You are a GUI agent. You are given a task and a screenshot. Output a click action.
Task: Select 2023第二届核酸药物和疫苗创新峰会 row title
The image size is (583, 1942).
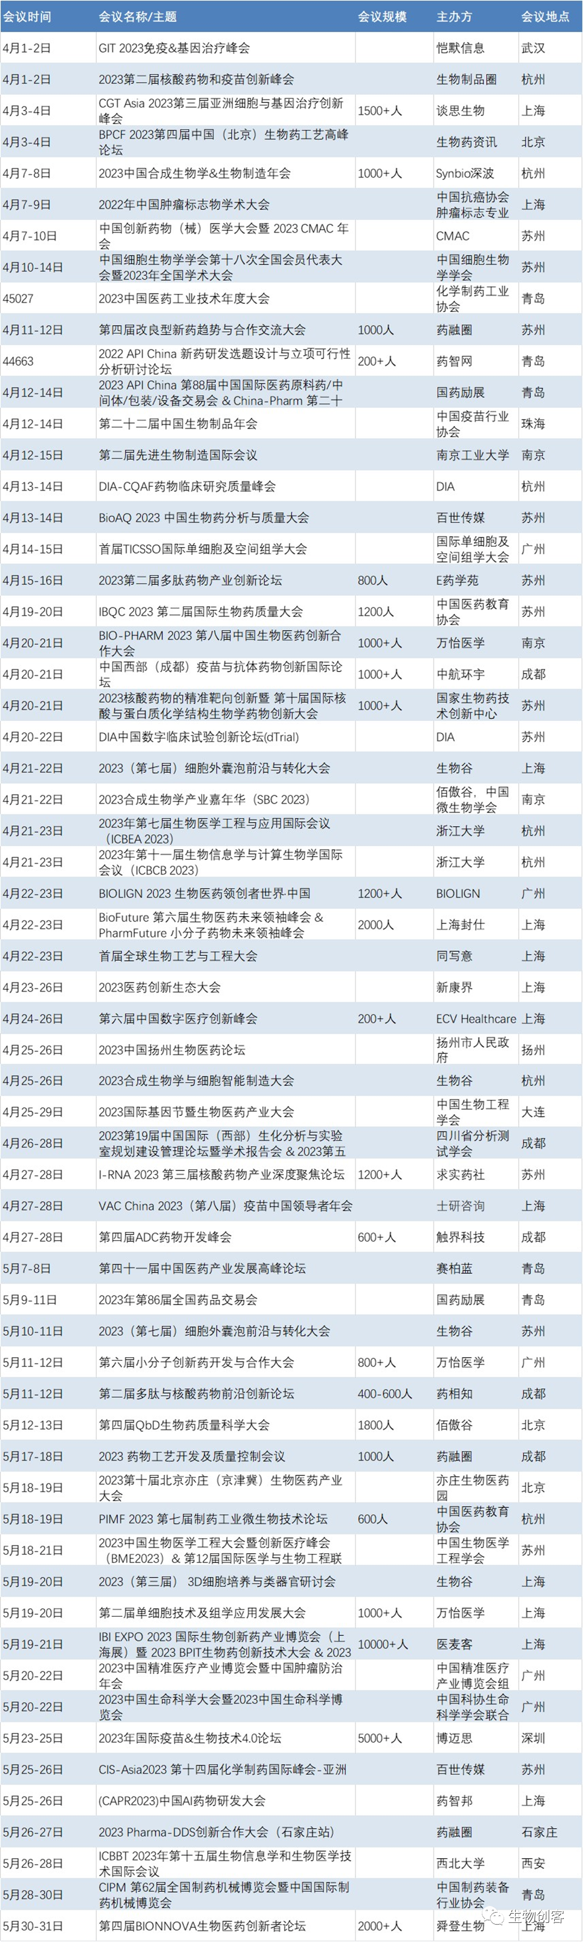point(196,79)
